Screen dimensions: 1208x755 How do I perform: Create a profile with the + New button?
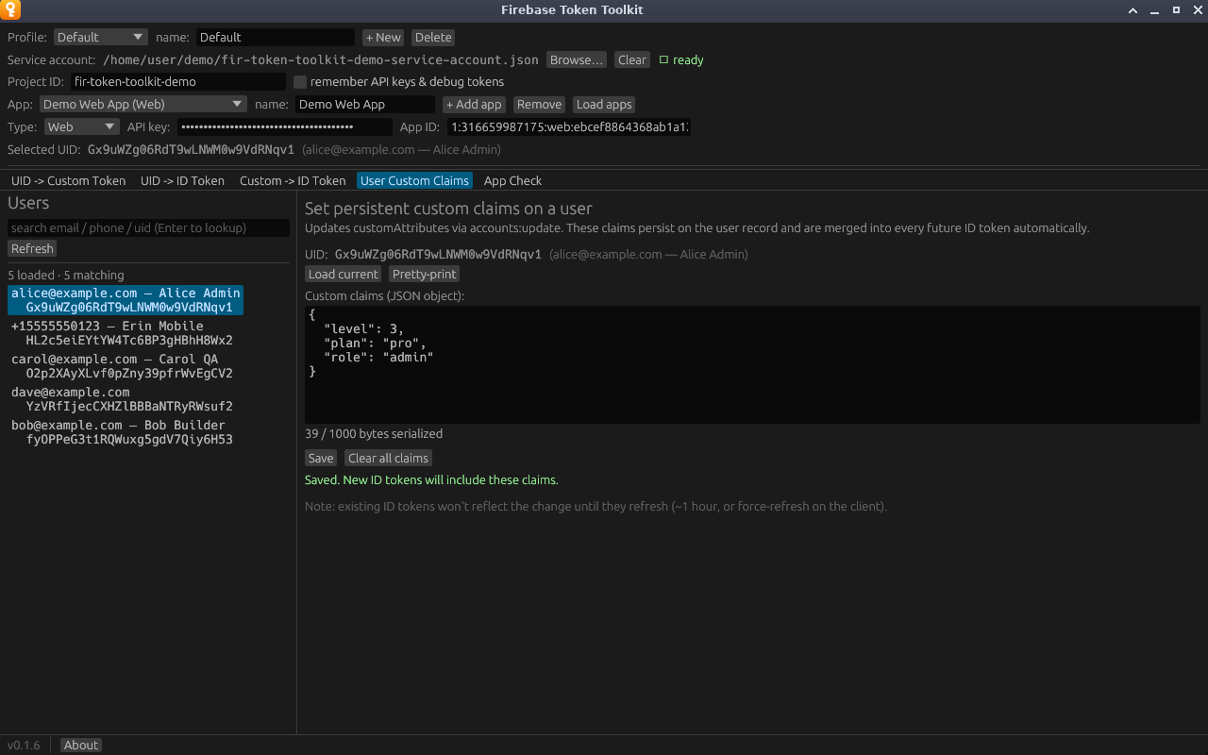[x=383, y=38]
